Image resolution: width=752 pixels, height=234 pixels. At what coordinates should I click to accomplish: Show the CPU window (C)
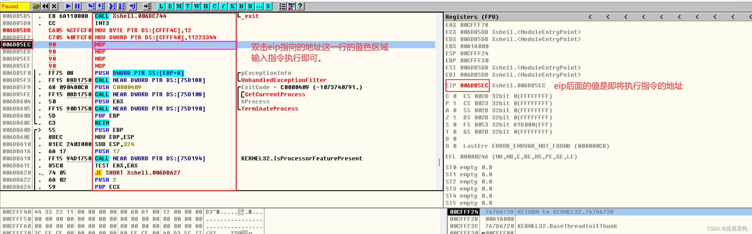(x=215, y=6)
